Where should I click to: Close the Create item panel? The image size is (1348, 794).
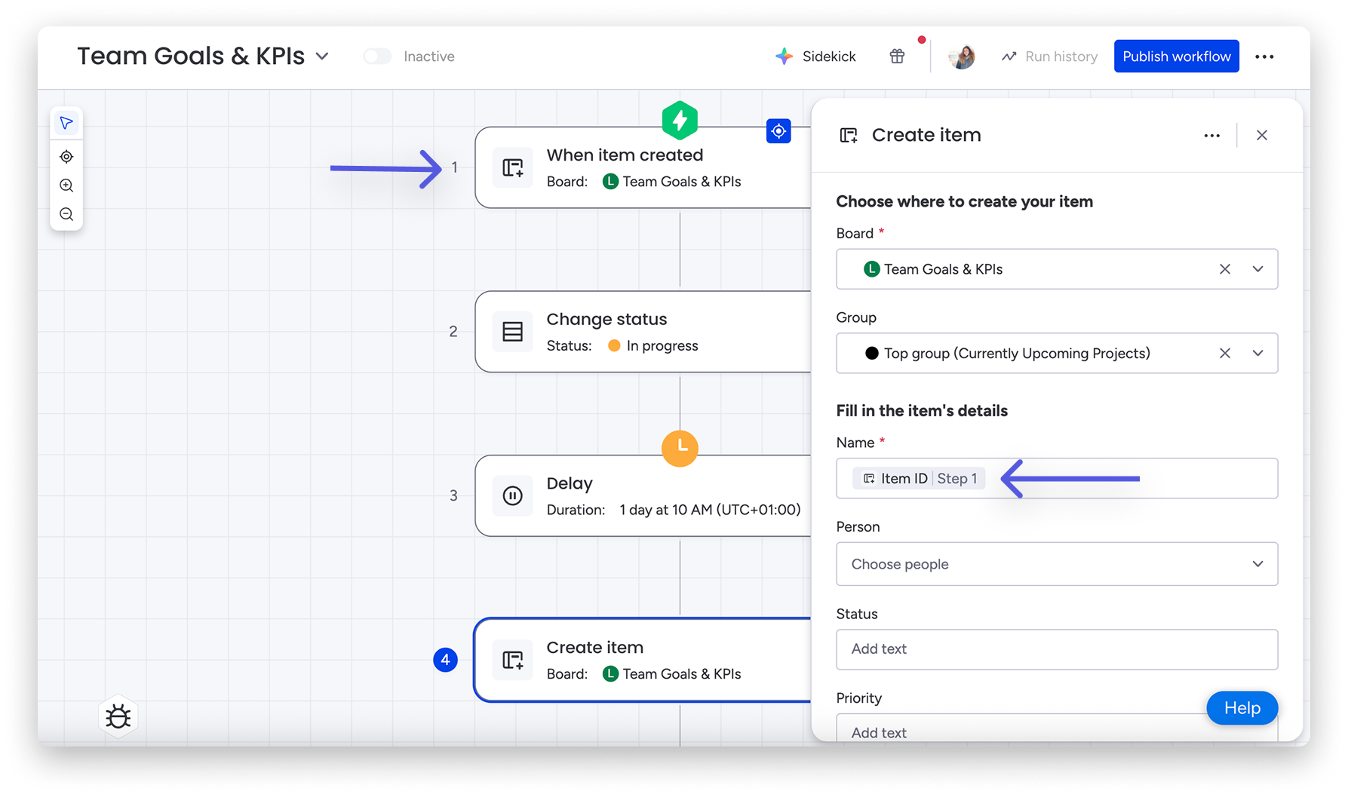[x=1262, y=136]
